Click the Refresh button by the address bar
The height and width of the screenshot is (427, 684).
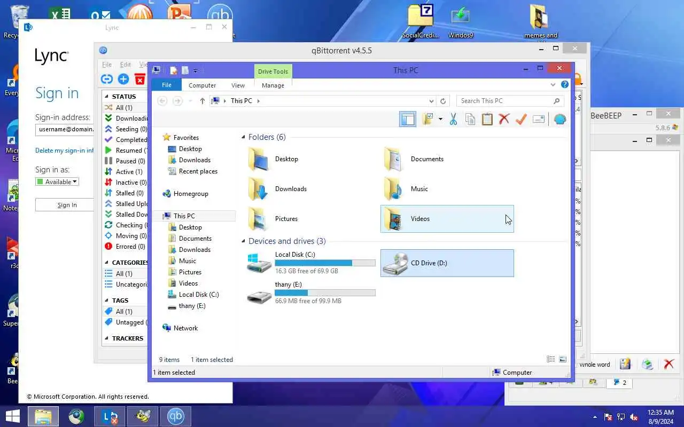[443, 101]
